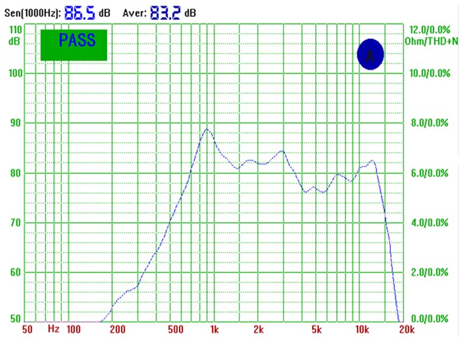Click the 2k frequency axis label
459x340 pixels.
tap(259, 329)
